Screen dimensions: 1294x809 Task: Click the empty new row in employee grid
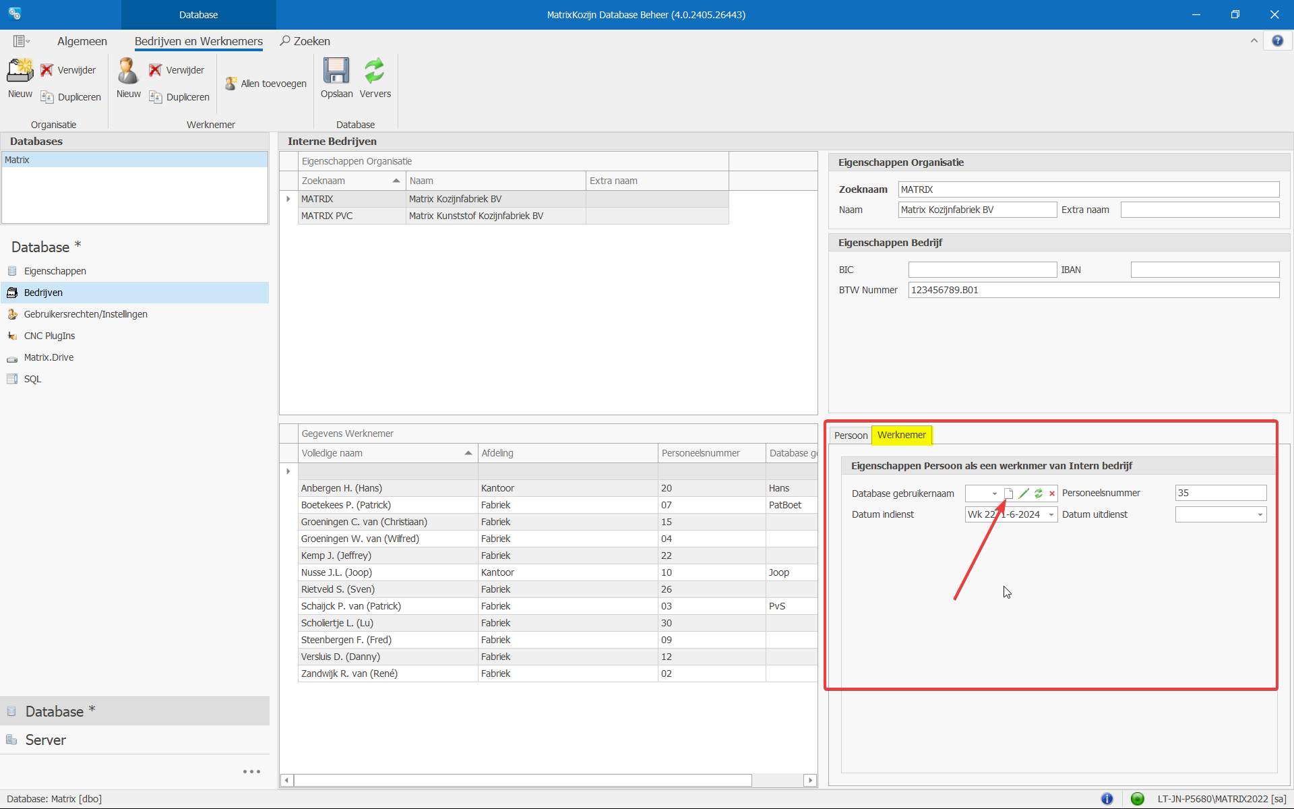point(557,471)
